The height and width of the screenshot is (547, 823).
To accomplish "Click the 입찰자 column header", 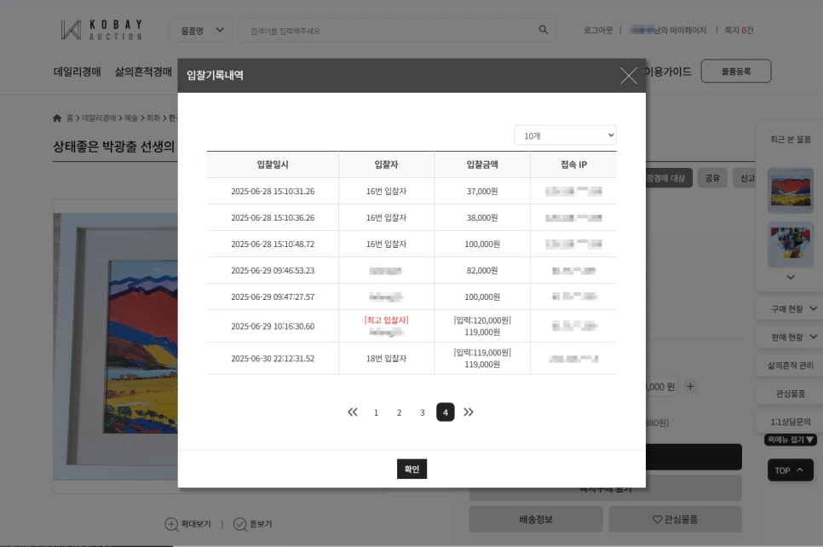I will pos(386,164).
